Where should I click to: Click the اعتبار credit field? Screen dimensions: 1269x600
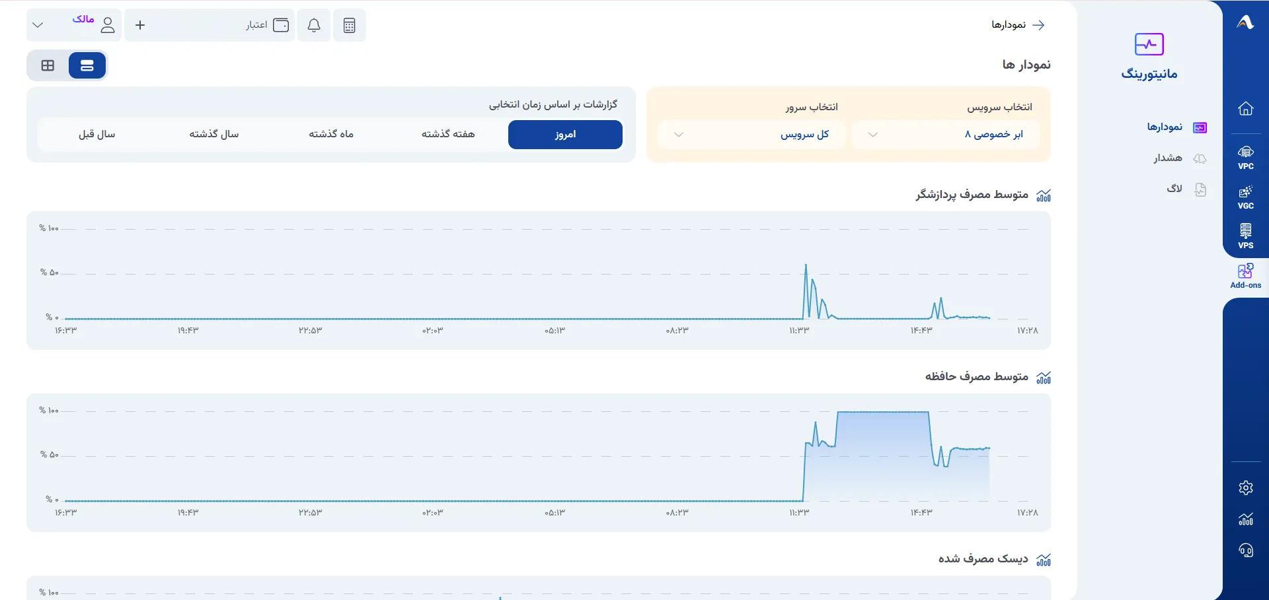[x=210, y=25]
